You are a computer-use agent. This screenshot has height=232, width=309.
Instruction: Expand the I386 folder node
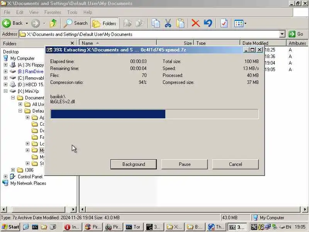pos(13,170)
